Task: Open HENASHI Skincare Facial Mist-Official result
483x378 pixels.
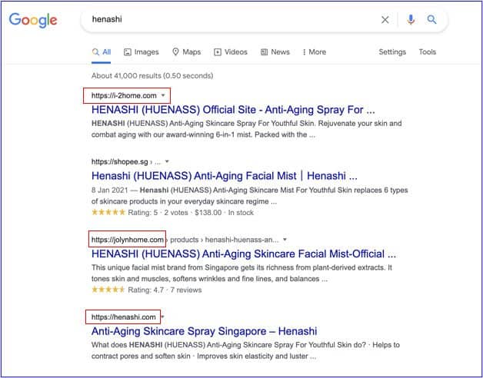Action: (244, 254)
